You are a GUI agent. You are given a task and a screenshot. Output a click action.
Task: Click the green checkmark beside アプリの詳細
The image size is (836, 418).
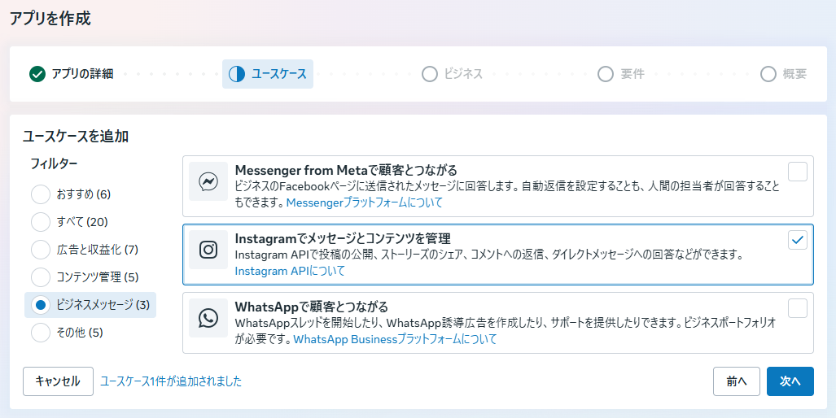(37, 74)
